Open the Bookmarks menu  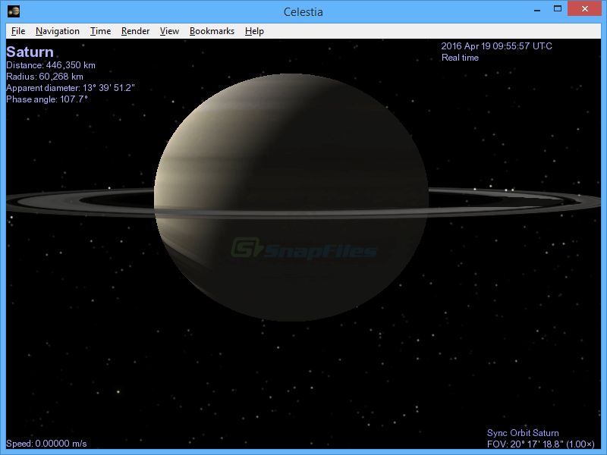[x=212, y=31]
